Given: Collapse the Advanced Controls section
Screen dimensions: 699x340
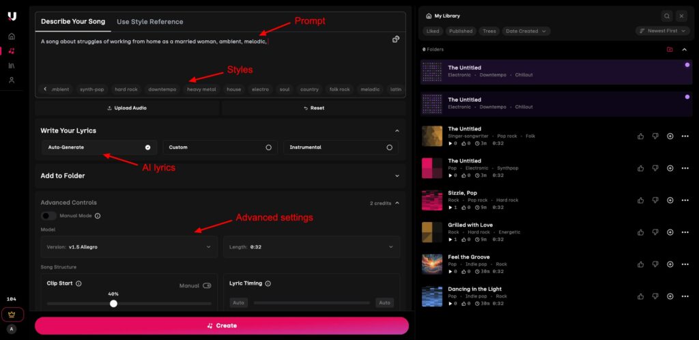Looking at the screenshot, I should coord(397,203).
